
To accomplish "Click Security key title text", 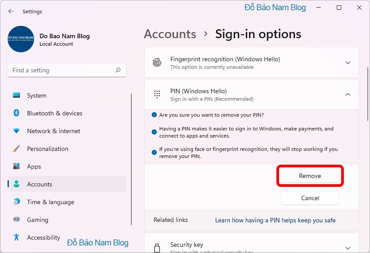I will (x=187, y=245).
